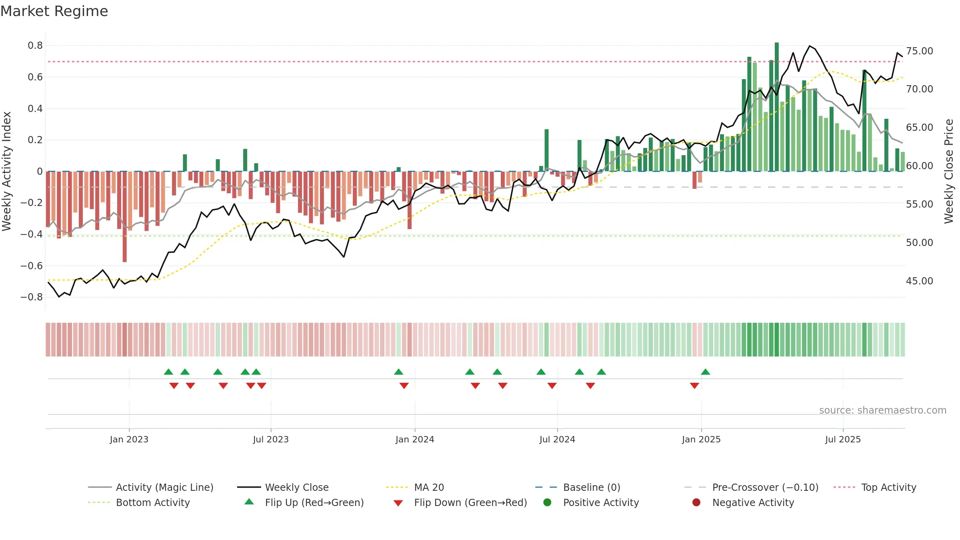Click the 0.2 activity tick label
Image resolution: width=960 pixels, height=540 pixels.
tap(35, 140)
